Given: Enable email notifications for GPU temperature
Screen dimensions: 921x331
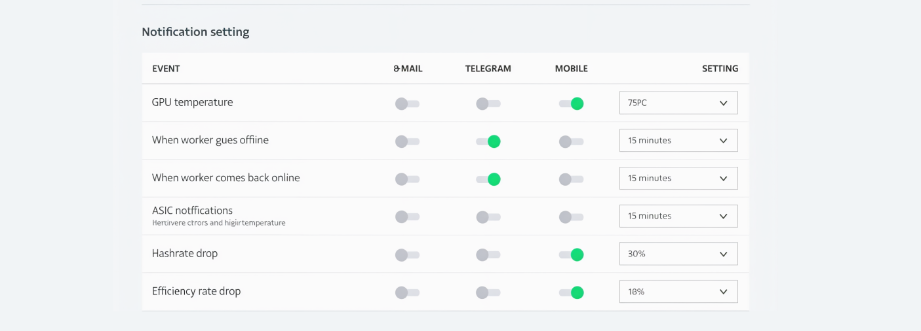Looking at the screenshot, I should pos(407,103).
